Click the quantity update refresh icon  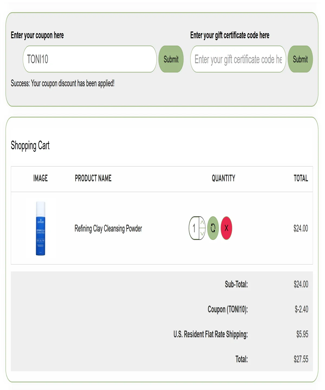coord(213,228)
